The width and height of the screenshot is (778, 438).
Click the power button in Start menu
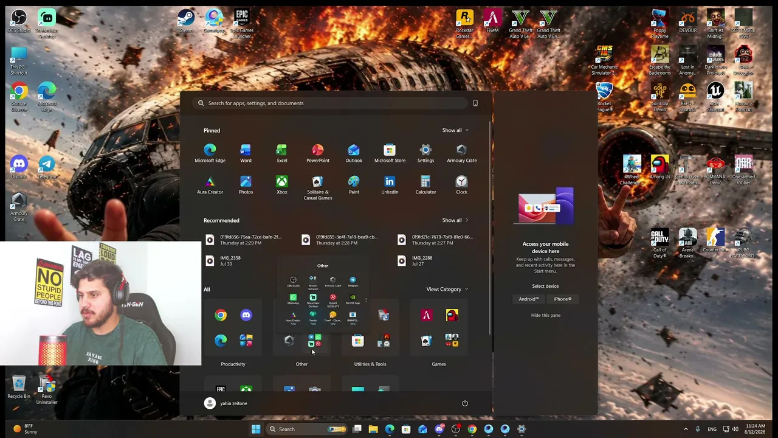(x=465, y=403)
